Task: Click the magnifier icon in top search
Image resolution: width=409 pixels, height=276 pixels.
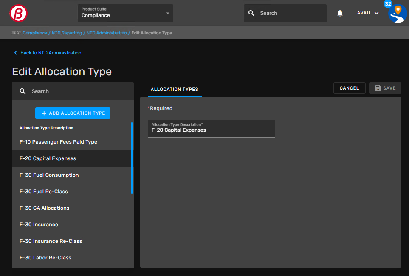Action: click(x=251, y=13)
